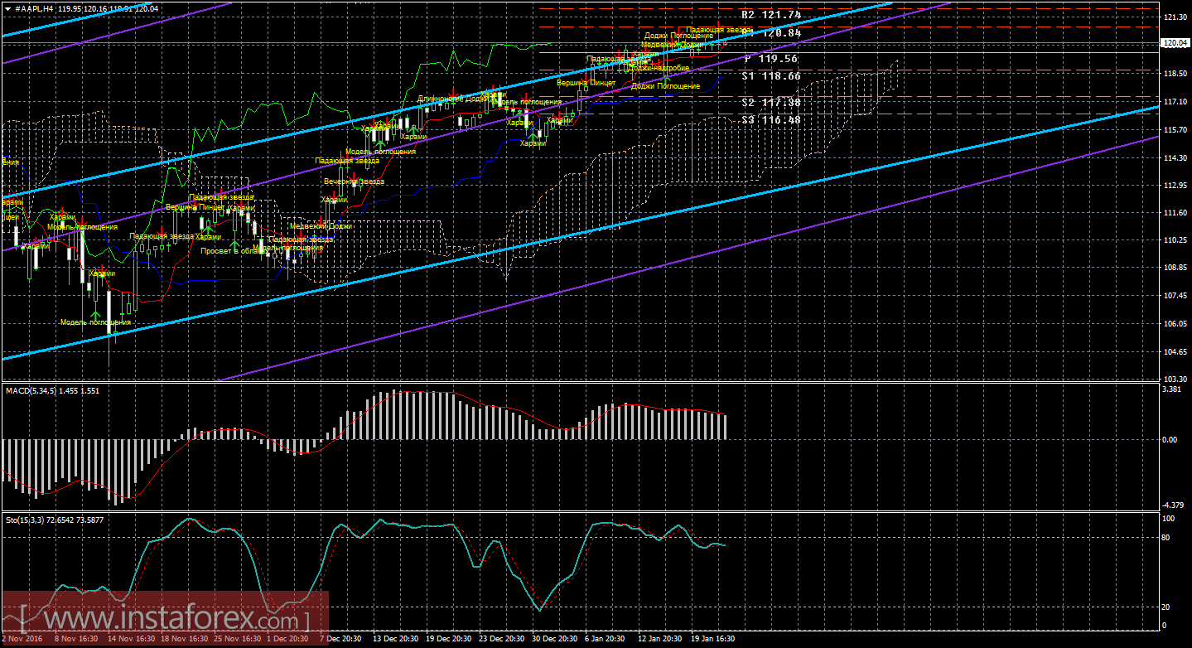Click the current price tag 120.04
Screen dimensions: 1192x648
1175,43
